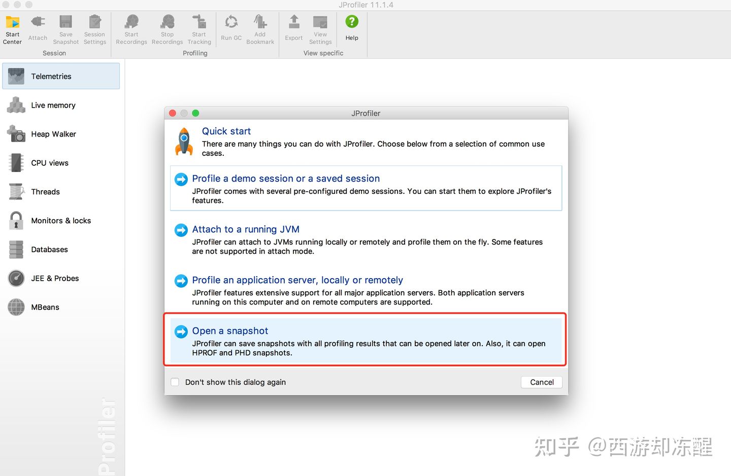Click the green Help question mark icon
Image resolution: width=731 pixels, height=476 pixels.
(x=352, y=21)
